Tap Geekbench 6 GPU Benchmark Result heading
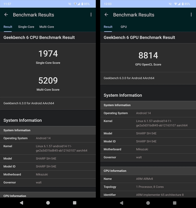Image resolution: width=196 pixels, height=208 pixels. (139, 37)
